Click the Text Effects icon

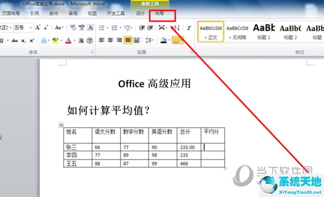(44, 41)
